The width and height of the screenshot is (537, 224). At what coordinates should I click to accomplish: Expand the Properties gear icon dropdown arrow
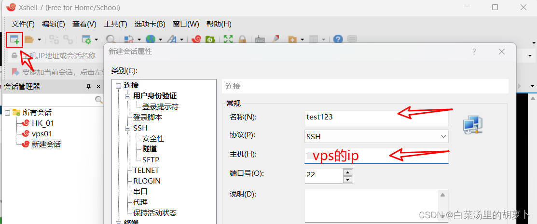click(x=96, y=40)
